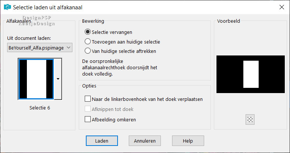290x153 pixels.
Task: Toggle the checkerboard transparency preview icon
Action: [x=250, y=119]
